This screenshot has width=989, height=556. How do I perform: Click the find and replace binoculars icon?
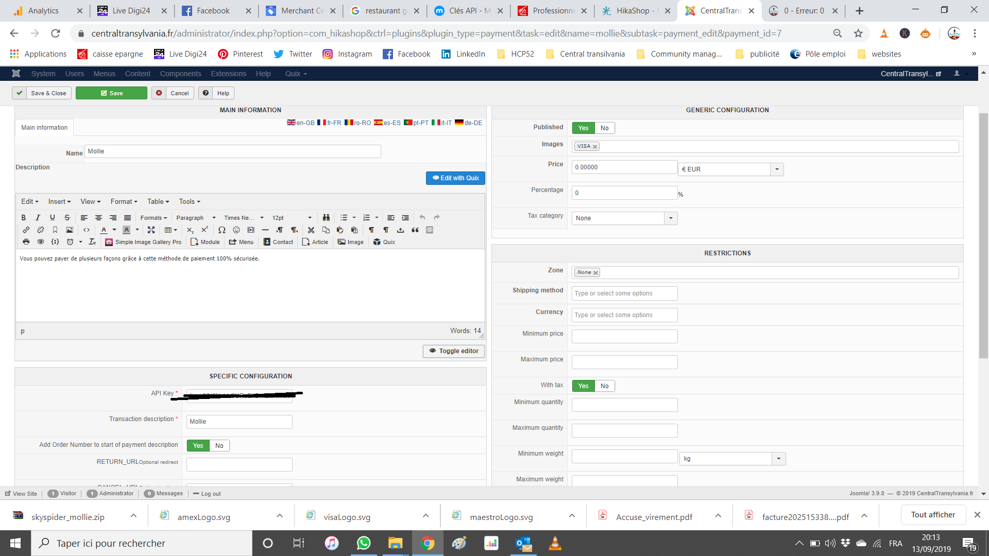pyautogui.click(x=326, y=218)
